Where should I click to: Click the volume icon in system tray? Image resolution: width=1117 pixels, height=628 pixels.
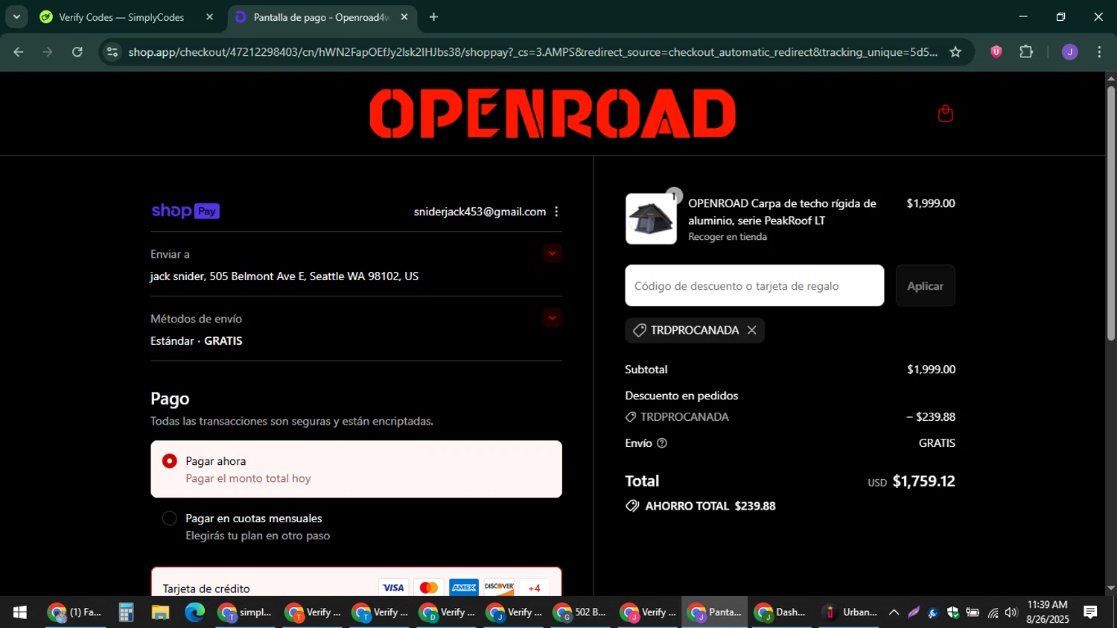coord(1011,612)
